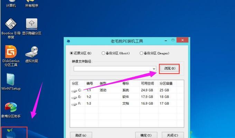This screenshot has width=235, height=138.
Task: Confirm with the 确定 (Y) button
Action: click(x=146, y=135)
